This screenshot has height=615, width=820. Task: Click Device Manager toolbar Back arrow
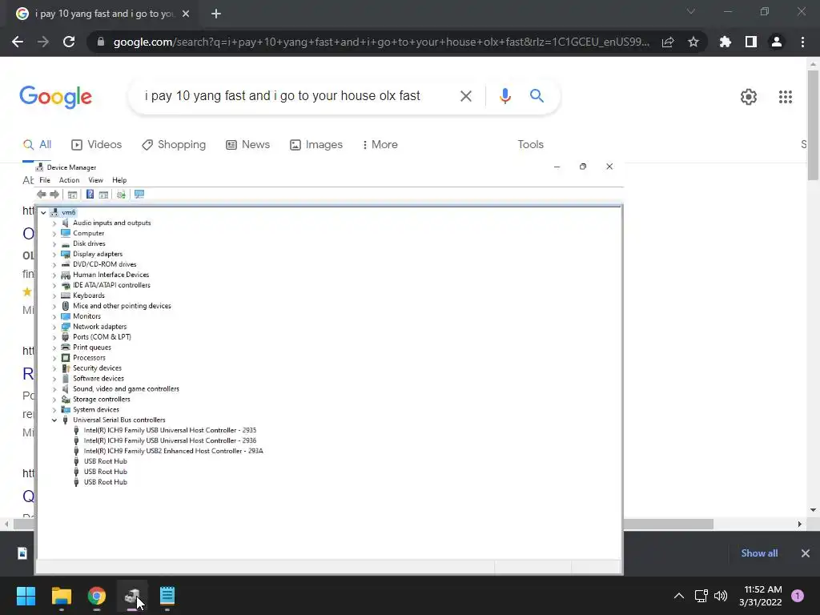pyautogui.click(x=42, y=195)
